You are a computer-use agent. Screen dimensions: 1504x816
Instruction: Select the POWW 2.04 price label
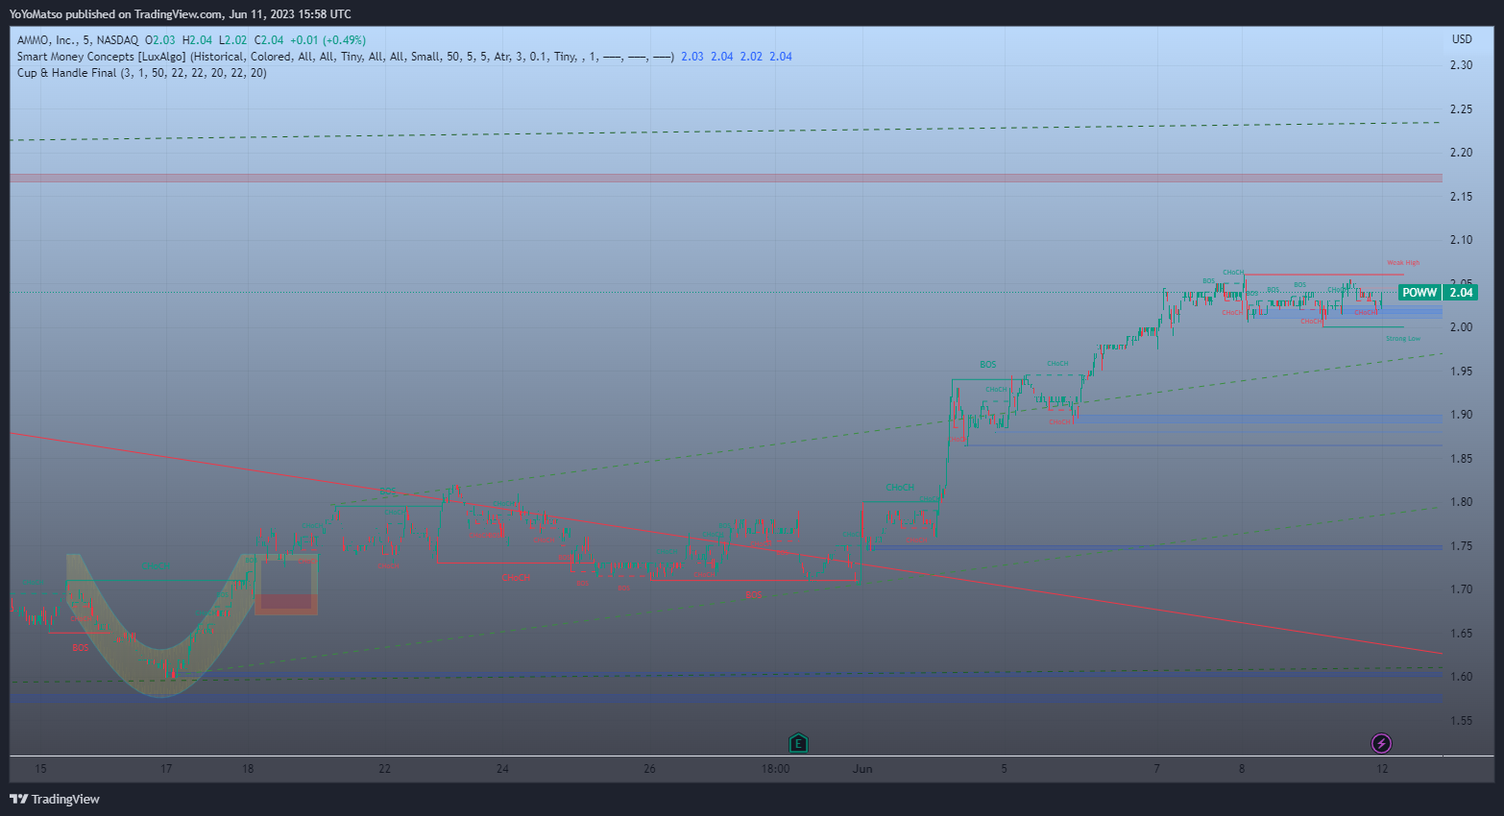[1437, 293]
